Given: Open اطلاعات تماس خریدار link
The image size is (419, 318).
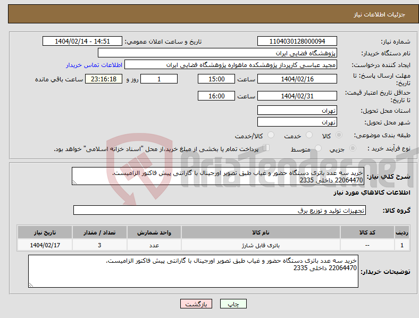Looking at the screenshot, I should 94,65.
